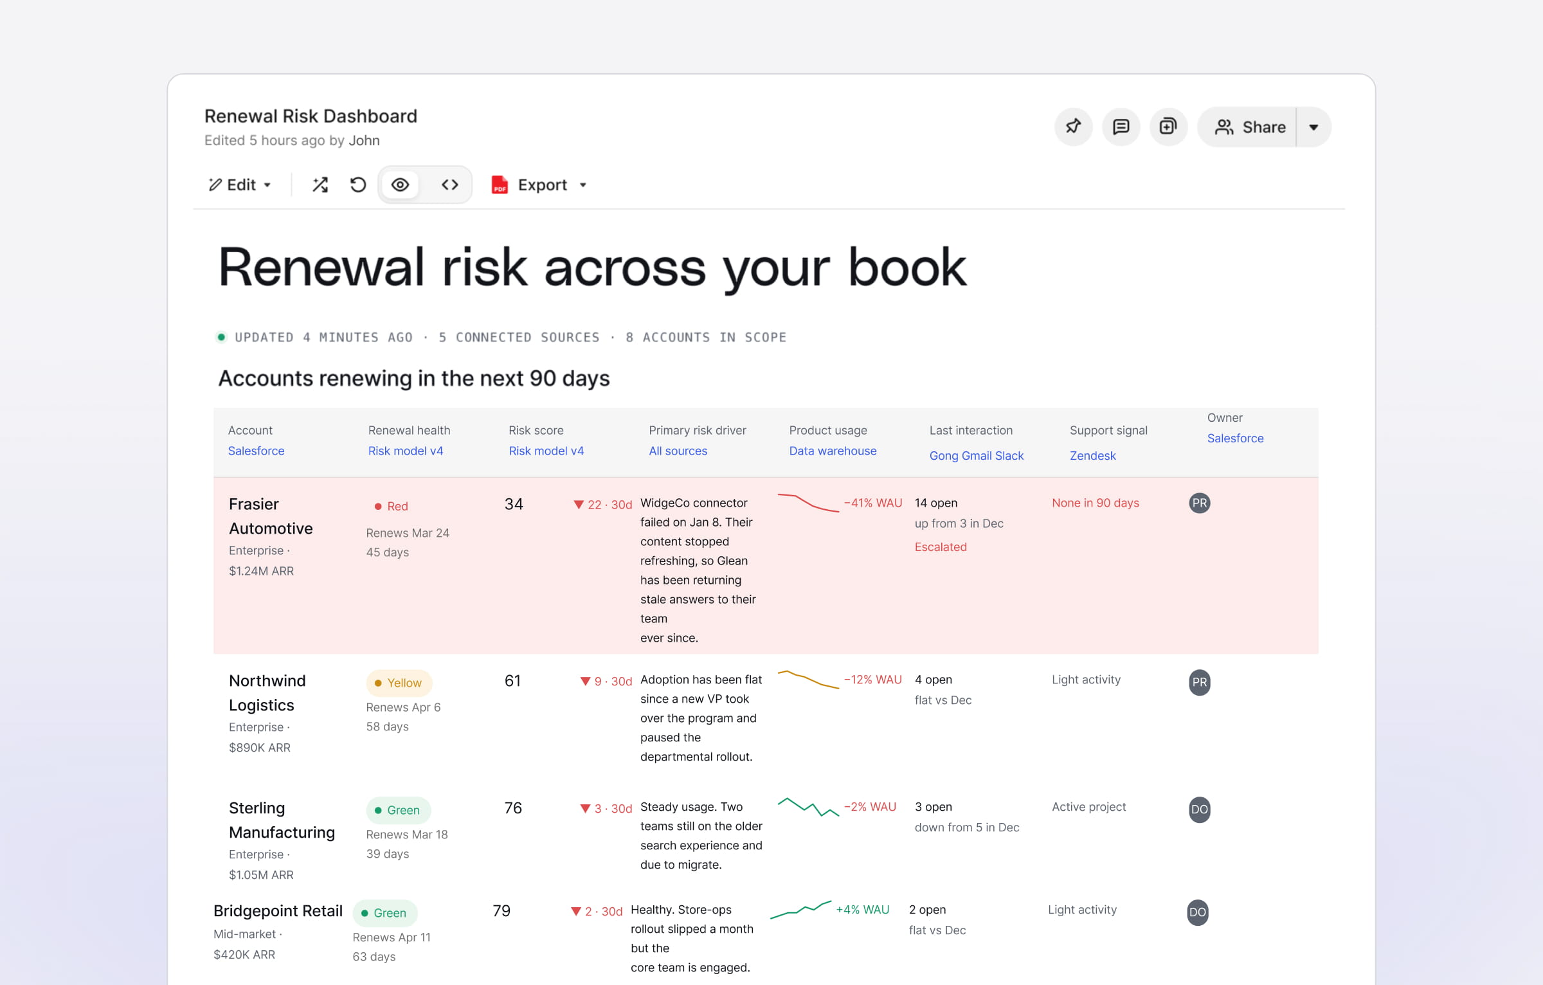The image size is (1543, 985).
Task: Pin the Renewal Risk Dashboard
Action: click(x=1073, y=127)
